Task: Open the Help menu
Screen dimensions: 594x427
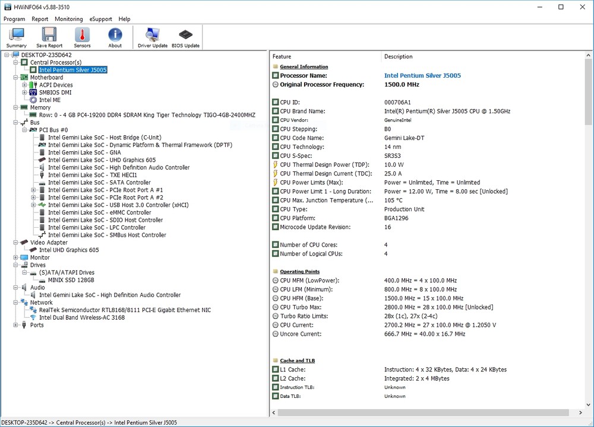Action: click(124, 19)
